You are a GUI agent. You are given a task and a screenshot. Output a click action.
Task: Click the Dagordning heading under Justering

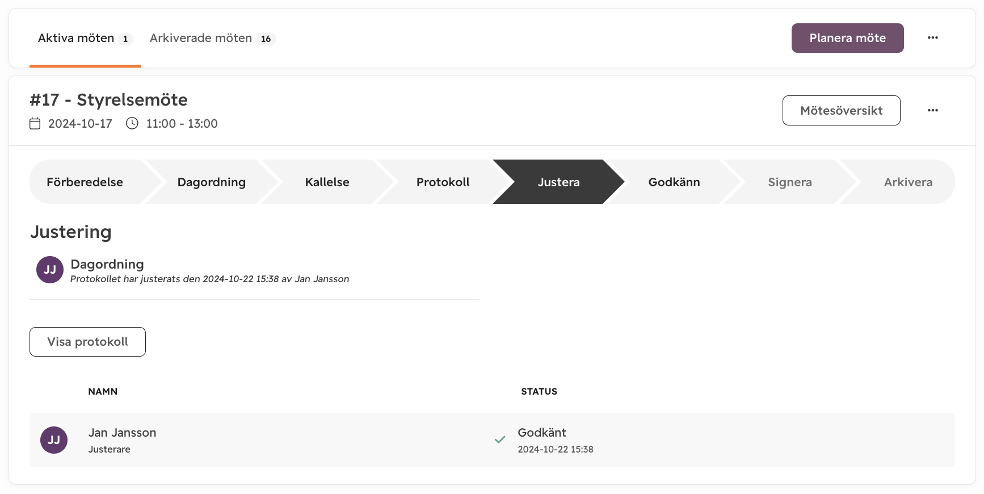107,264
